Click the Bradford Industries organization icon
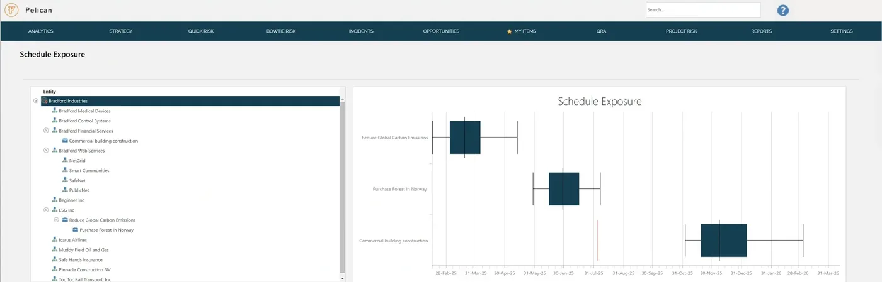The width and height of the screenshot is (882, 282). coord(45,101)
